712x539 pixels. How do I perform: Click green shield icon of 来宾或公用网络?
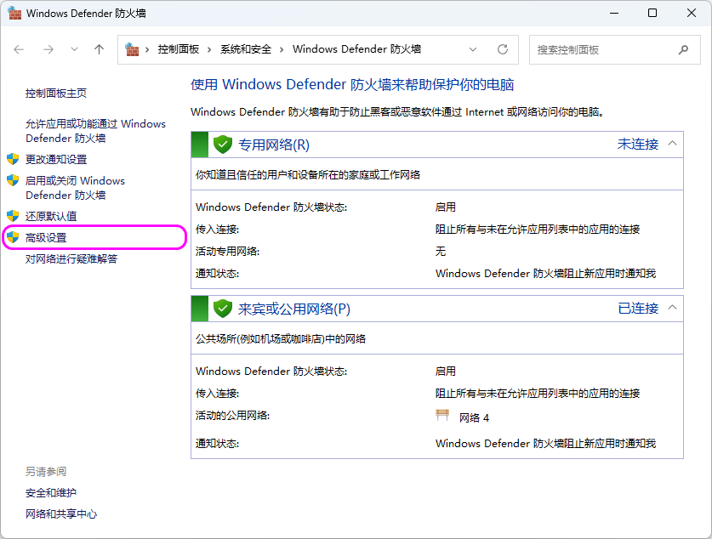coord(223,309)
